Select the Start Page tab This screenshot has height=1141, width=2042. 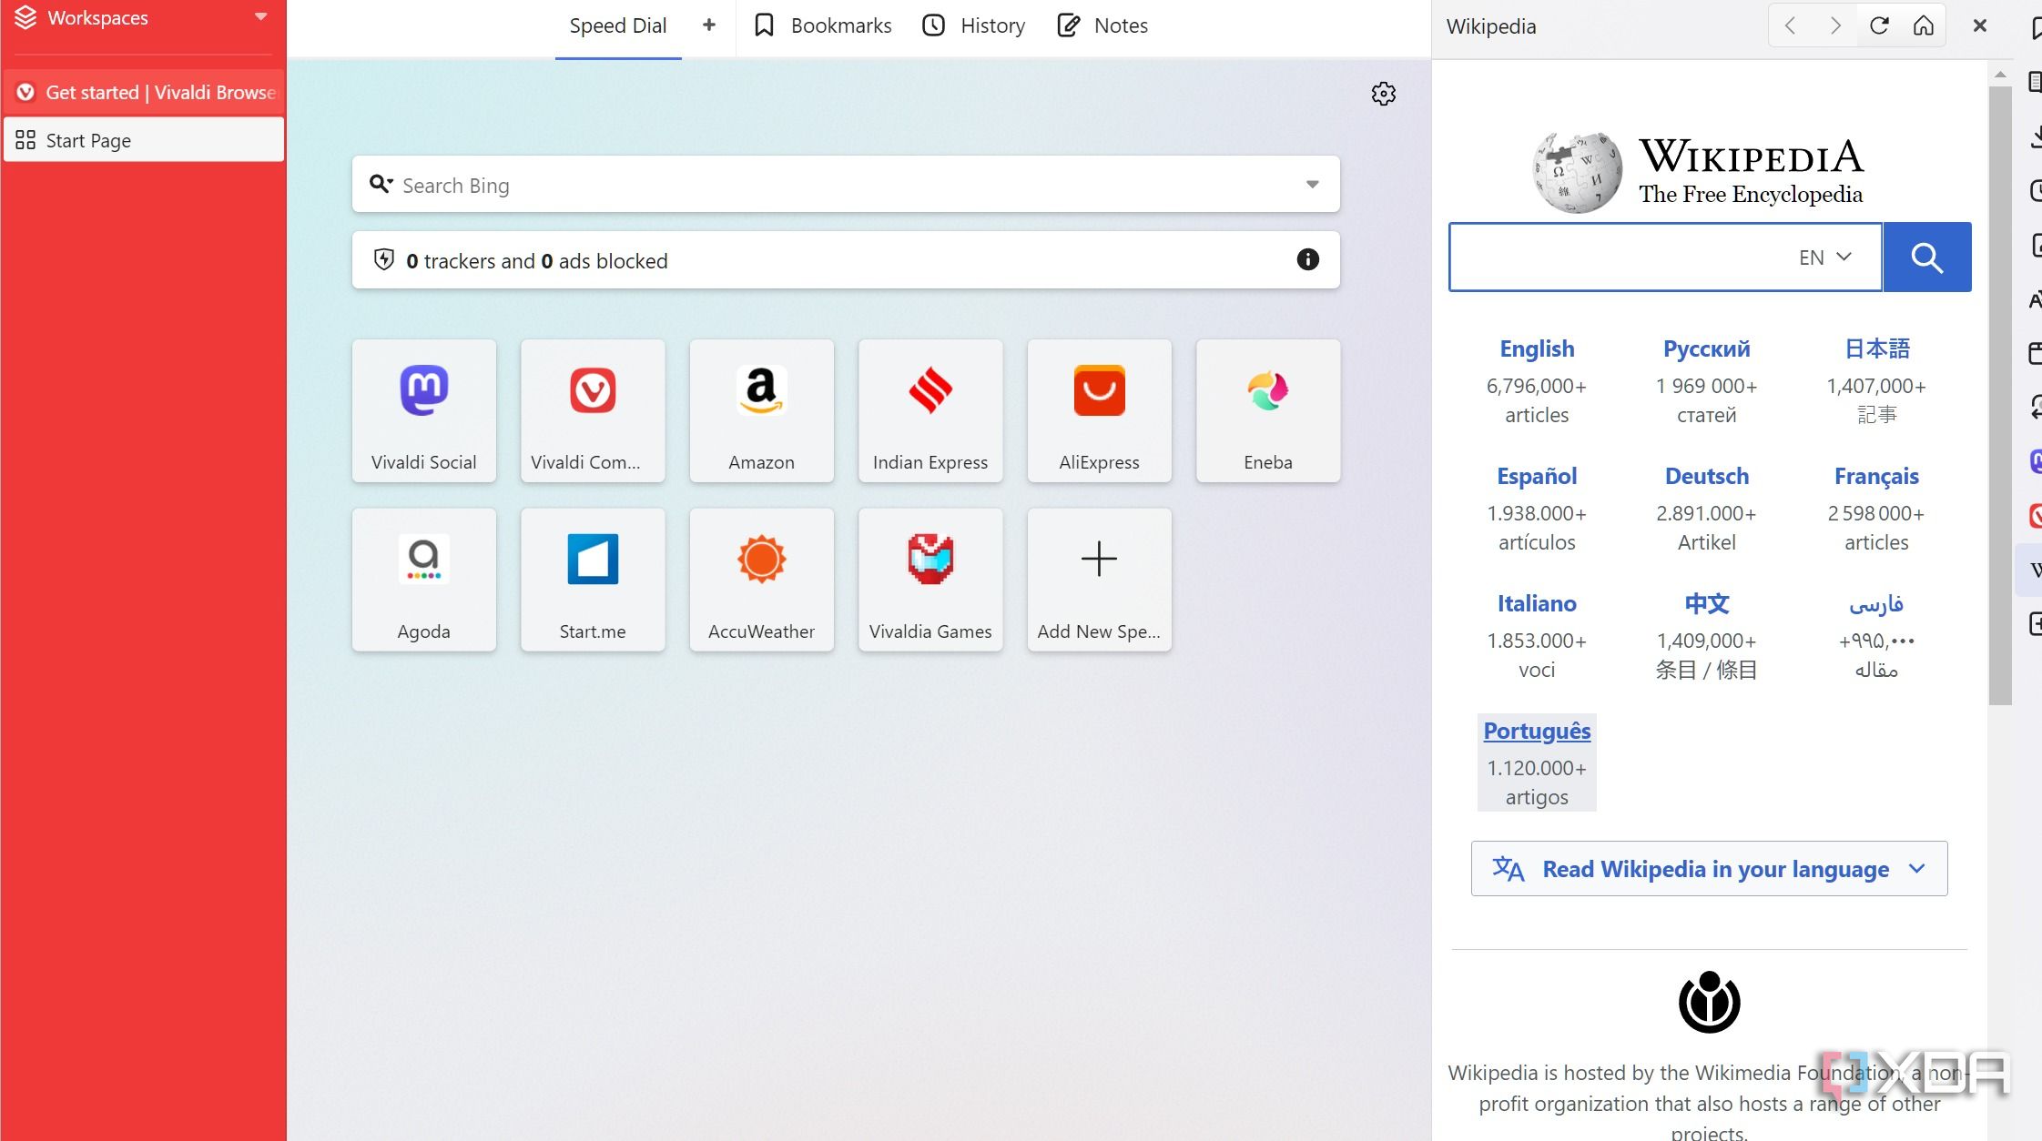(x=144, y=140)
